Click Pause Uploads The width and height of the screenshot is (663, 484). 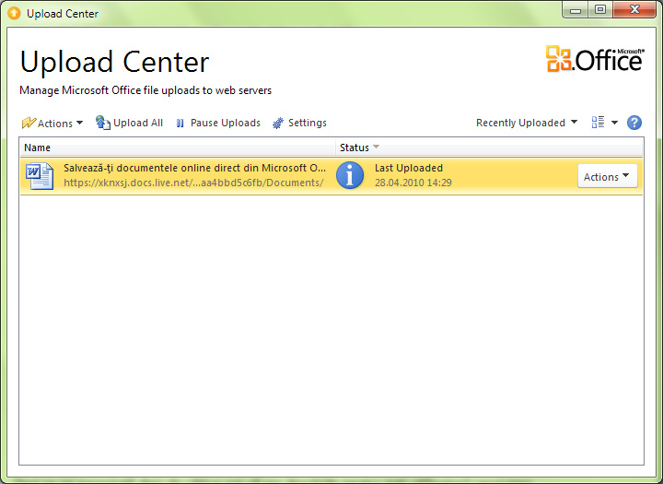(218, 123)
